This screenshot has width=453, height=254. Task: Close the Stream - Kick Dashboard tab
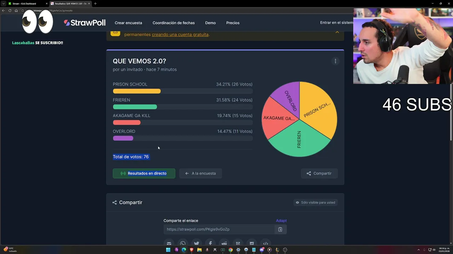[46, 4]
